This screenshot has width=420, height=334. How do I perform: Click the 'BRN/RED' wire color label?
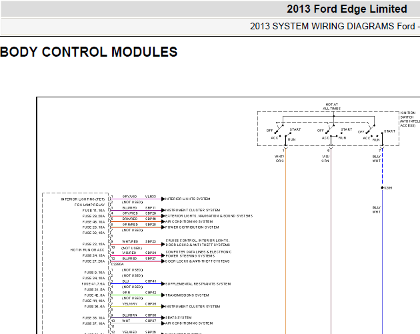(130, 219)
